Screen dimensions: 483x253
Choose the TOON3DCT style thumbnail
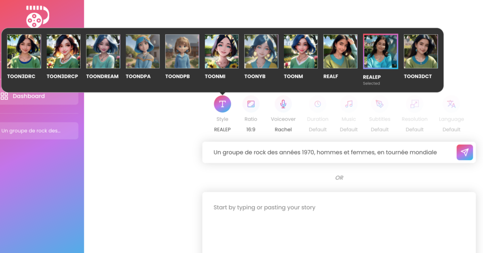[x=420, y=51]
